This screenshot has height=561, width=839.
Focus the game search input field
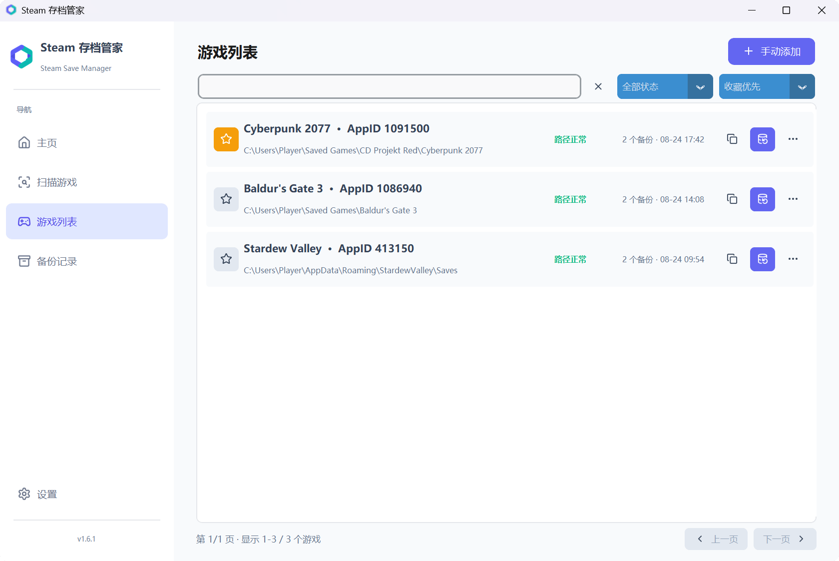pyautogui.click(x=390, y=86)
